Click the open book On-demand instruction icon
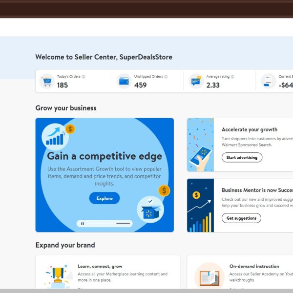The width and height of the screenshot is (293, 293). click(x=209, y=276)
